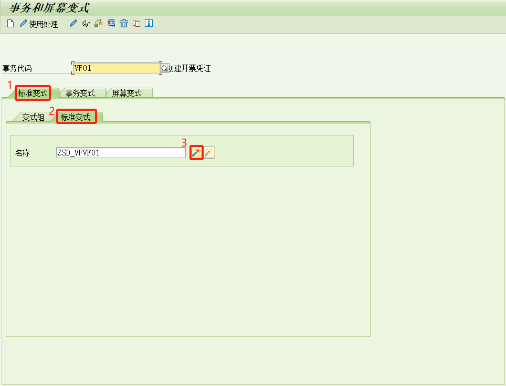Click the transport clamp icon

[x=111, y=23]
